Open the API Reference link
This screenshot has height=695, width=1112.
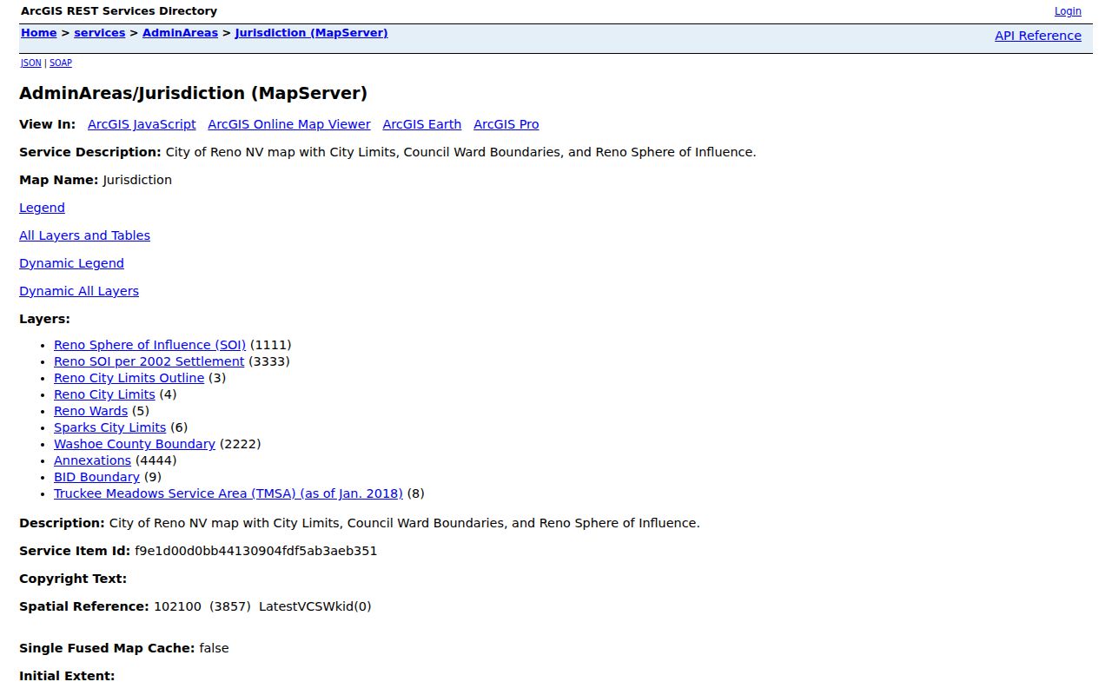tap(1038, 36)
